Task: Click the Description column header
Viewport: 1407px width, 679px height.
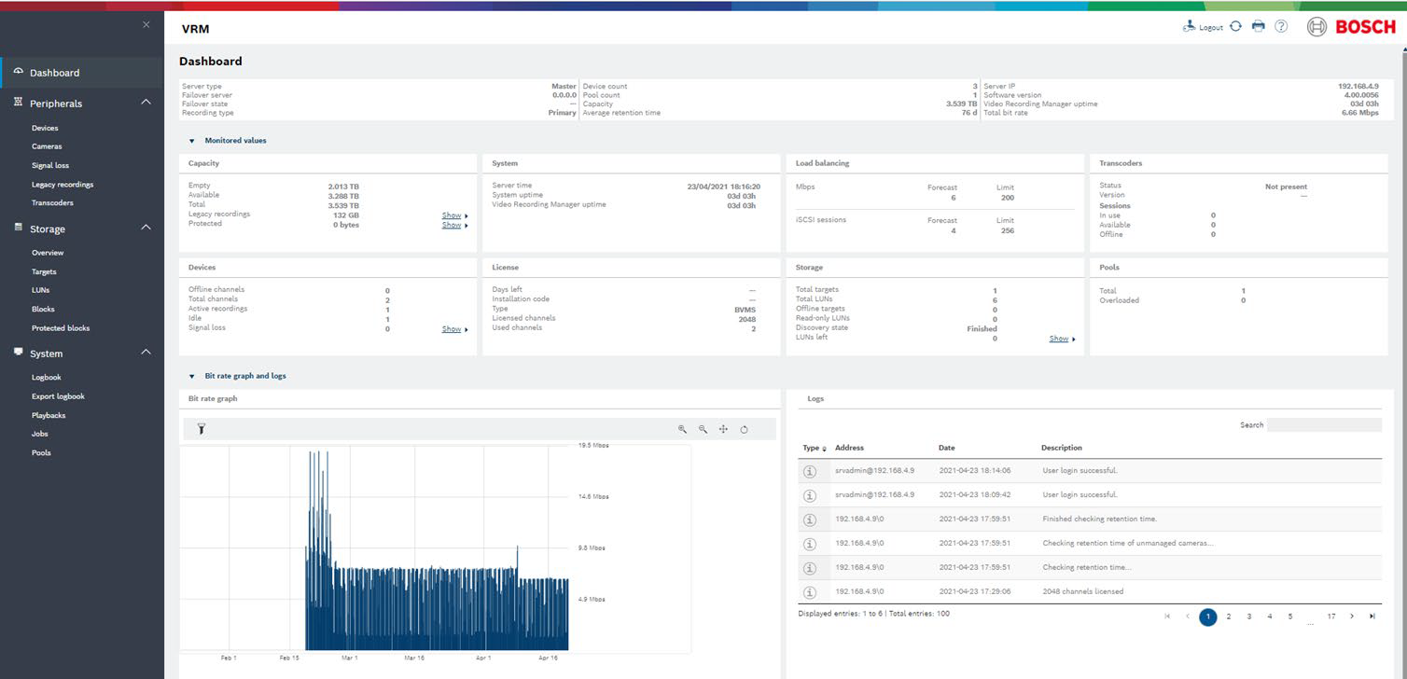Action: click(x=1062, y=449)
